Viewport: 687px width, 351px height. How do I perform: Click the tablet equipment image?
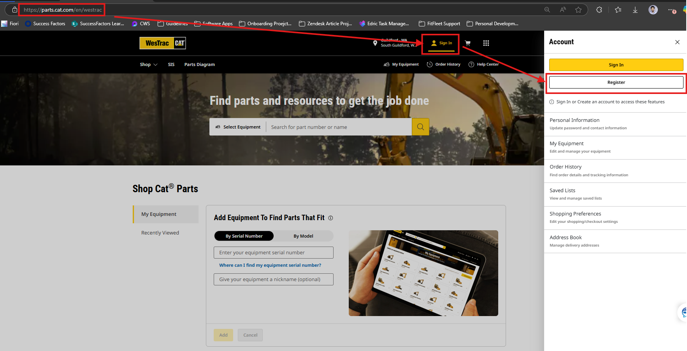pyautogui.click(x=423, y=273)
